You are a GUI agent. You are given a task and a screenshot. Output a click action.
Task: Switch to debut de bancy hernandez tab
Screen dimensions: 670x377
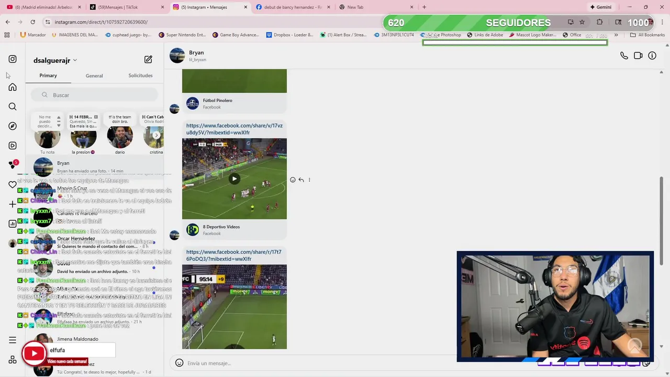pyautogui.click(x=292, y=7)
